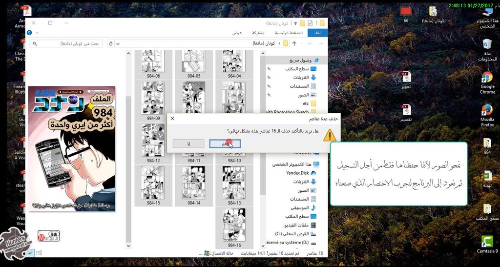Viewport: 500px width, 267px height.
Task: Open the ملف tab in Explorer
Action: (x=317, y=33)
